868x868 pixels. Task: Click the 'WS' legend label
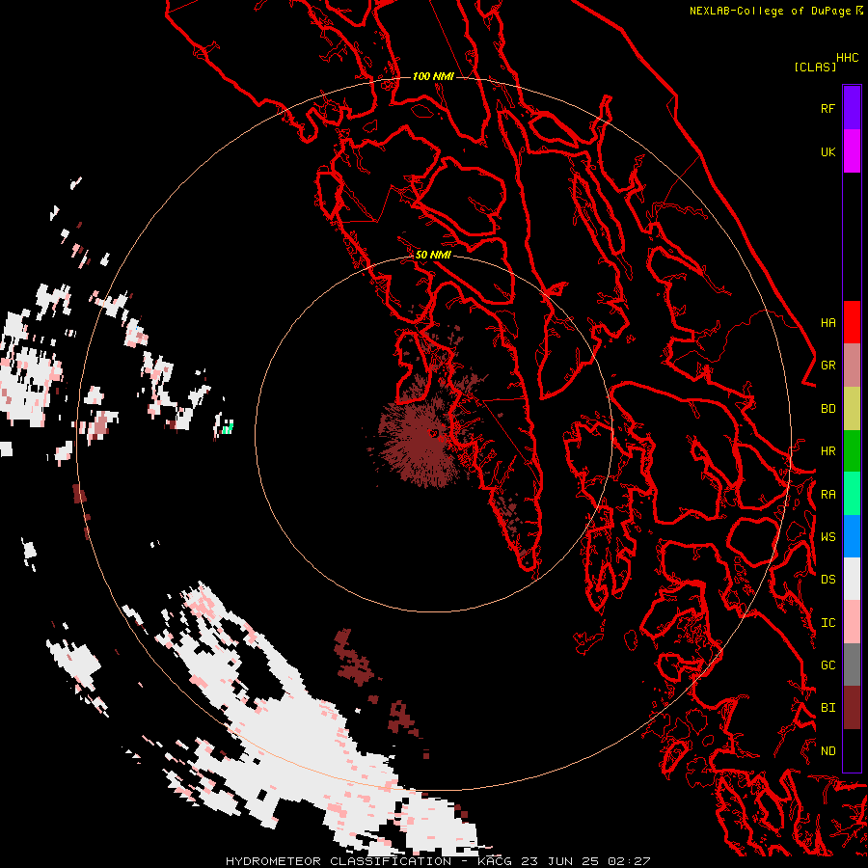(827, 536)
